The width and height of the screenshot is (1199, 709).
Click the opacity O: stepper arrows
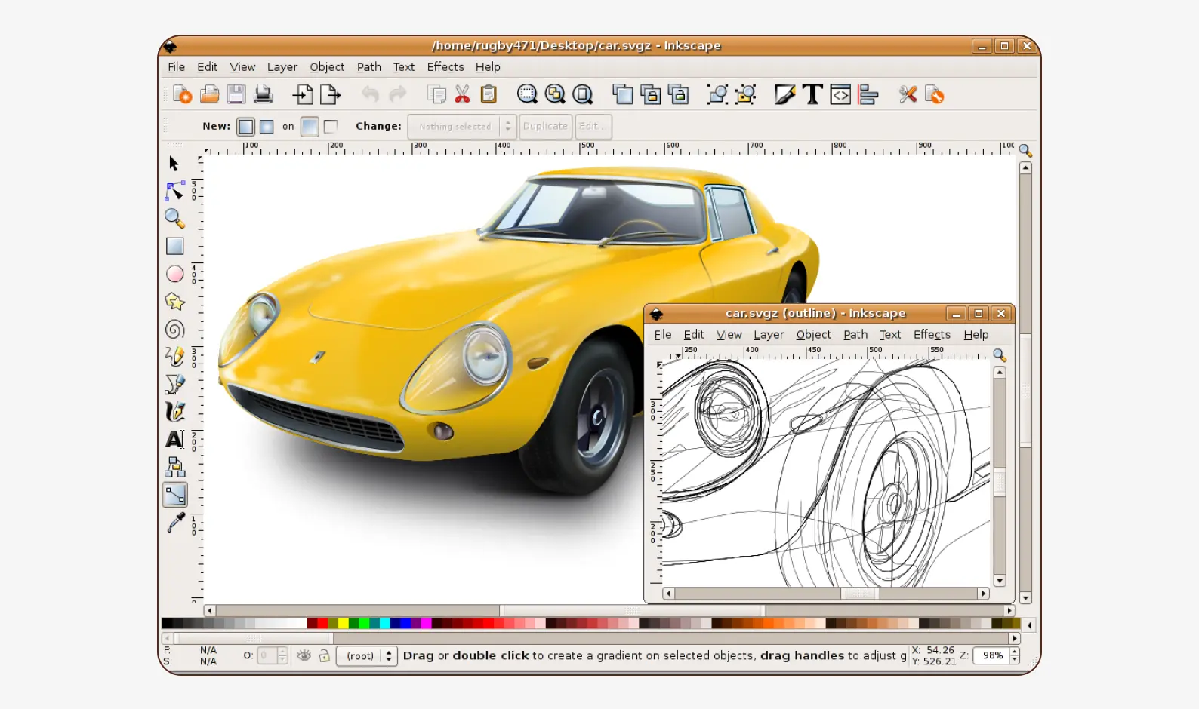coord(282,655)
